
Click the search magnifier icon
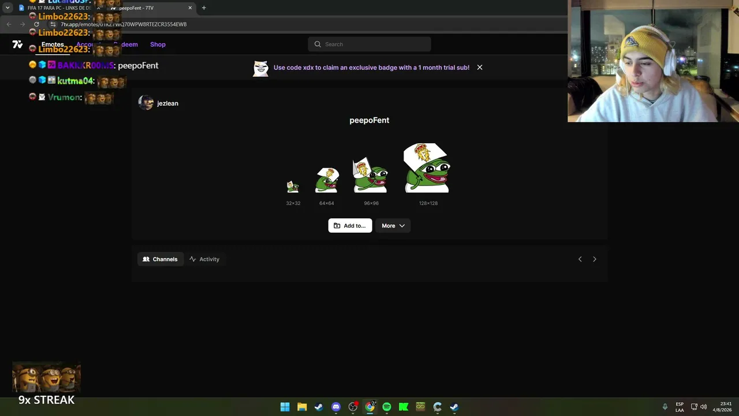(x=318, y=44)
